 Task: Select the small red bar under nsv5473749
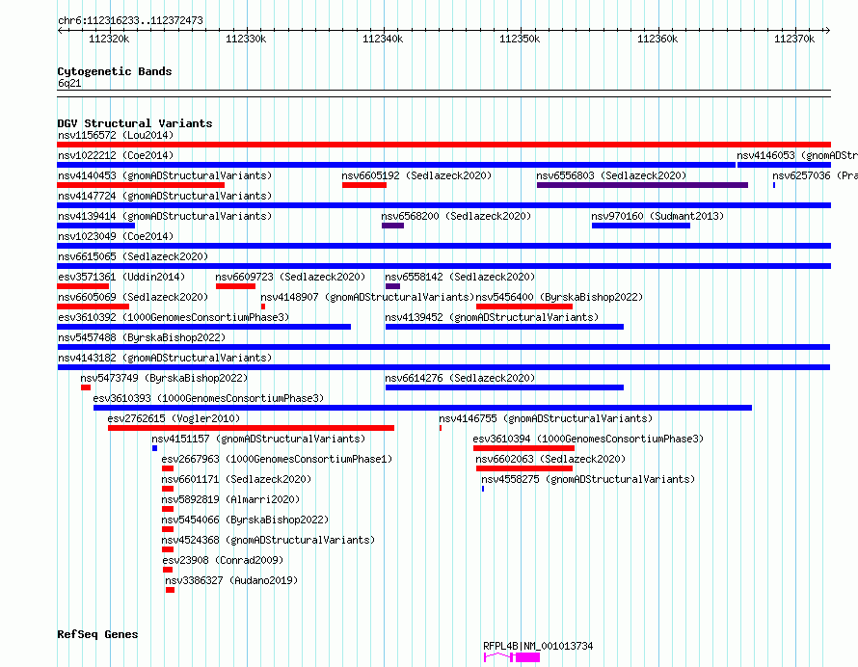(86, 387)
